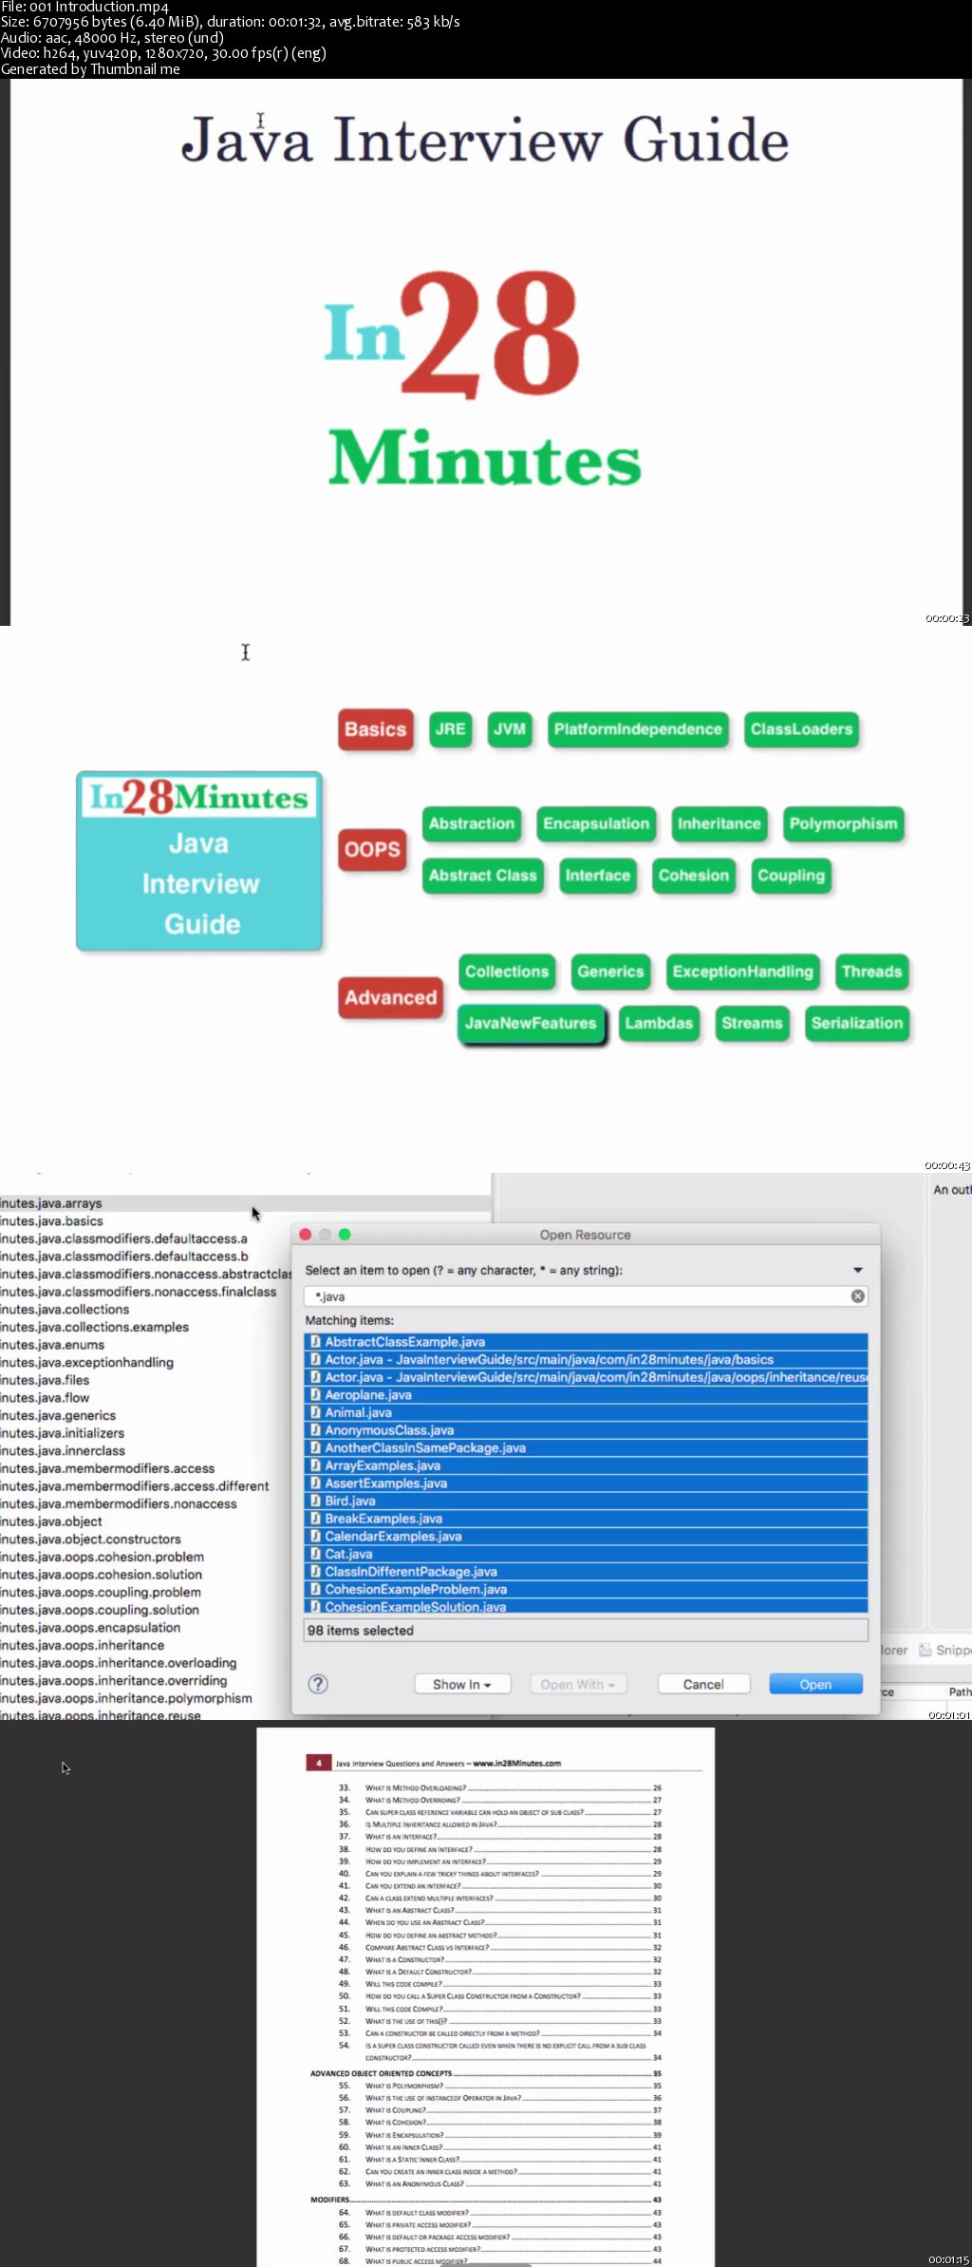This screenshot has height=2267, width=972.
Task: Click the blue Open button
Action: [x=815, y=1684]
